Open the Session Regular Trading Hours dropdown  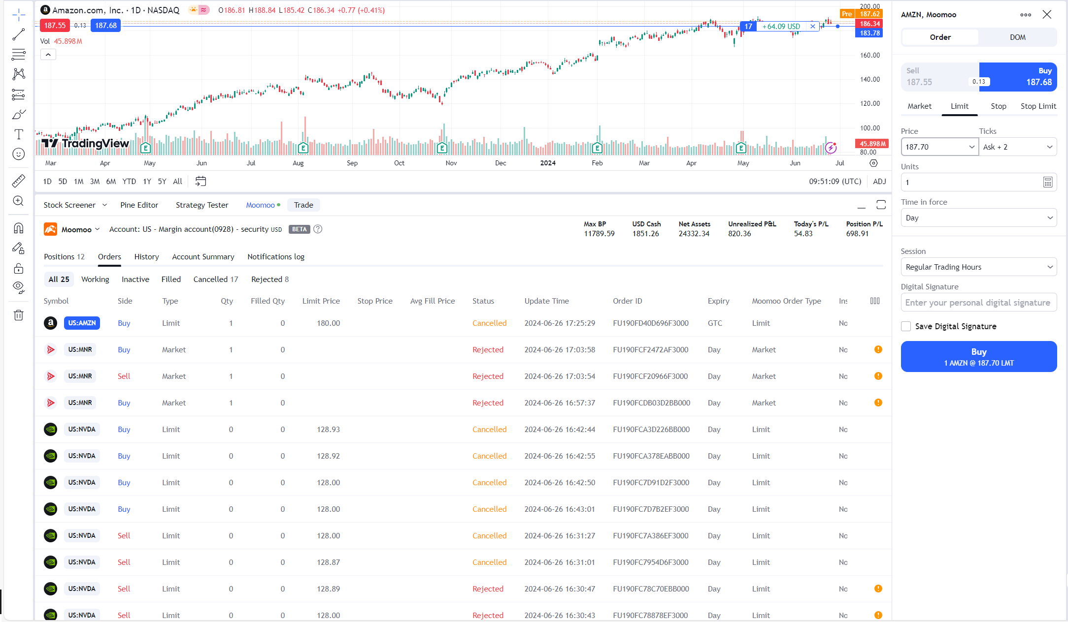978,267
